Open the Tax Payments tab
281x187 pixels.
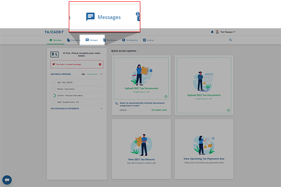pyautogui.click(x=130, y=40)
